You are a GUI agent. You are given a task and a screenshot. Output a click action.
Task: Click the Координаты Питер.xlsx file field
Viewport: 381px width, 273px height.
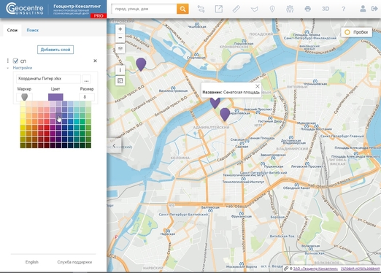tap(48, 79)
